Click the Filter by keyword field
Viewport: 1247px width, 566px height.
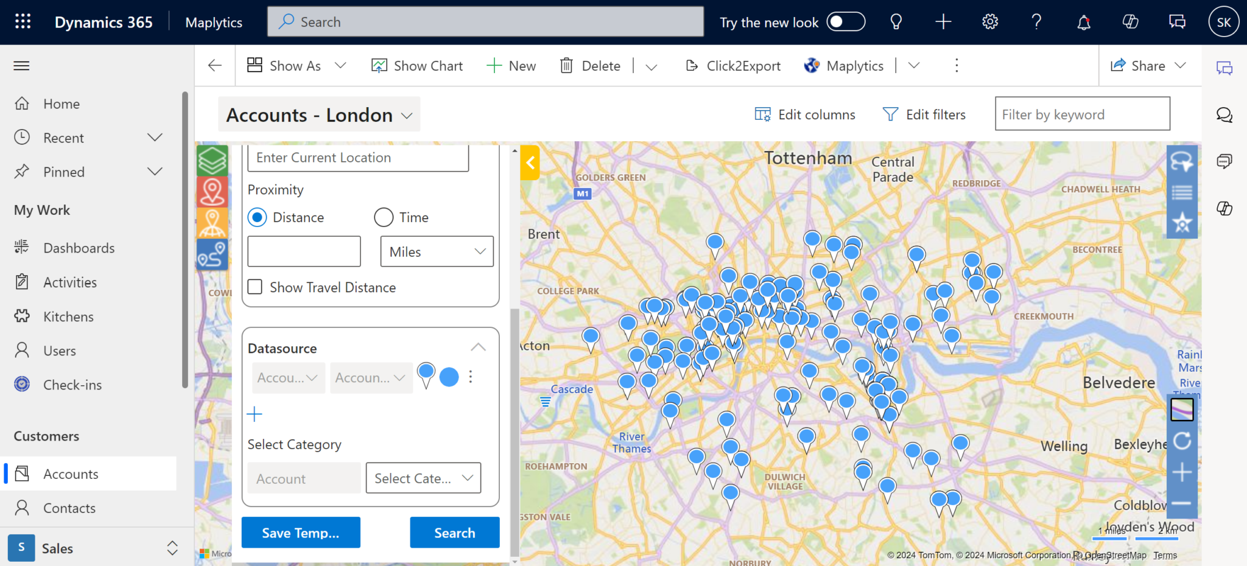click(x=1082, y=114)
